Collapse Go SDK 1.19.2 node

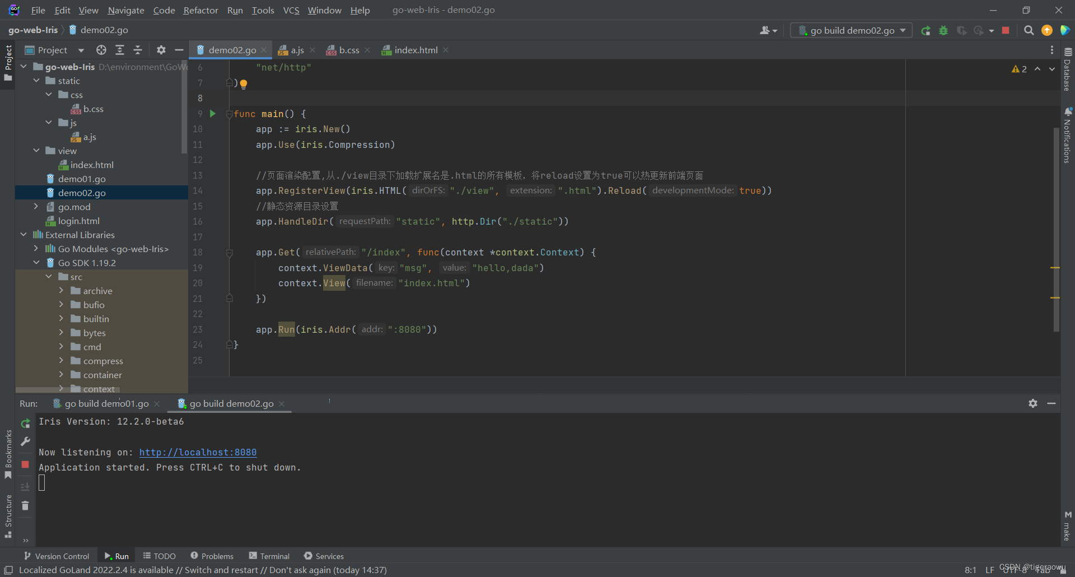pyautogui.click(x=36, y=263)
